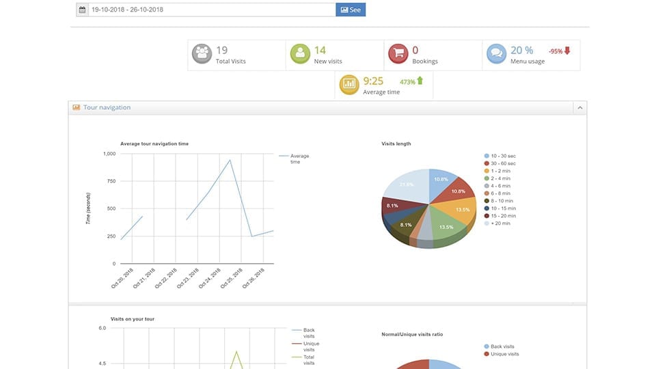Viewport: 656px width, 369px height.
Task: Select 15 - 20 min legend item
Action: [x=500, y=216]
